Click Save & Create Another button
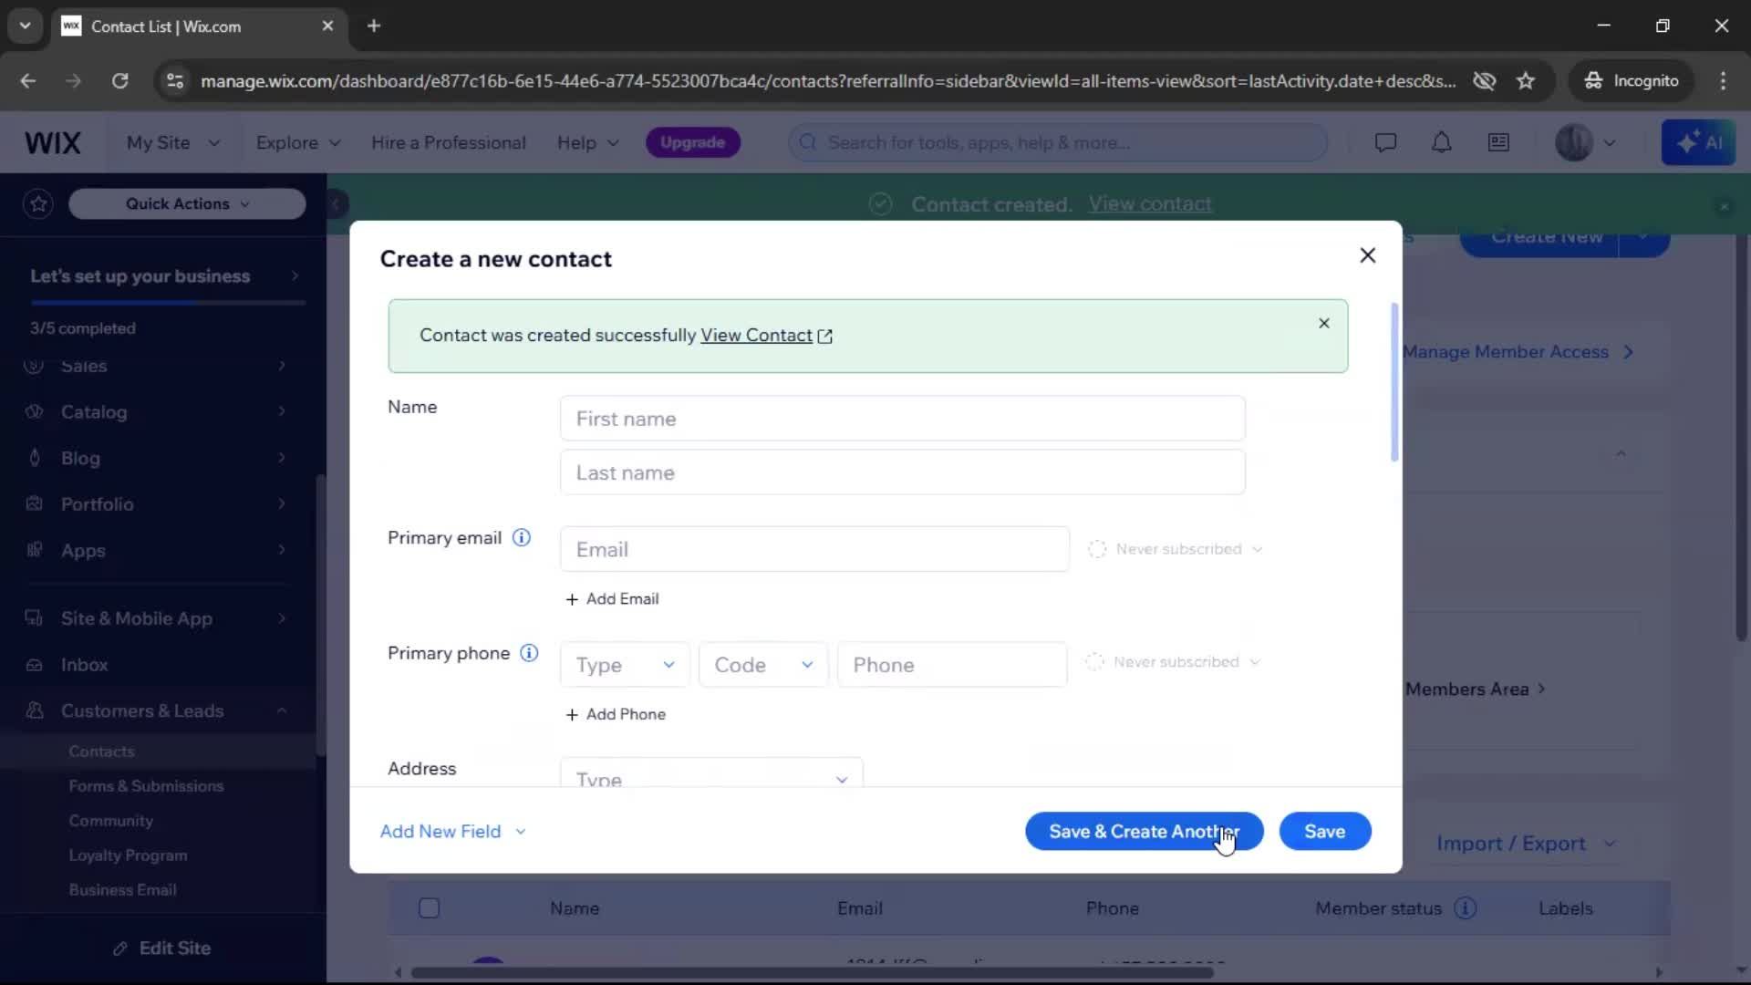This screenshot has width=1751, height=985. click(1144, 831)
